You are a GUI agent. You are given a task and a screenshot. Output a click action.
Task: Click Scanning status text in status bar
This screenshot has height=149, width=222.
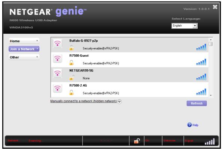click(x=35, y=141)
